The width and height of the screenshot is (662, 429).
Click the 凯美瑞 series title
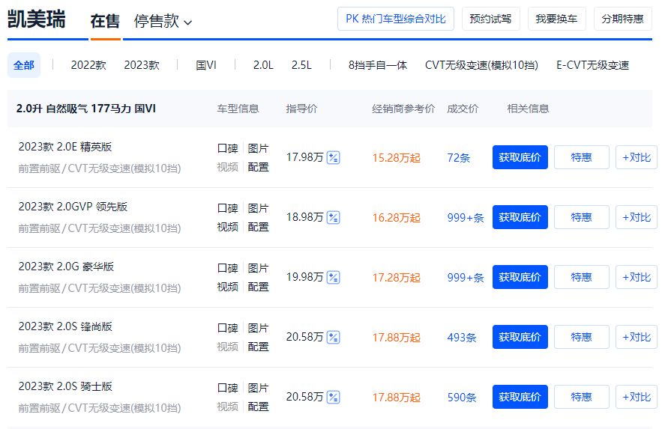pos(37,19)
